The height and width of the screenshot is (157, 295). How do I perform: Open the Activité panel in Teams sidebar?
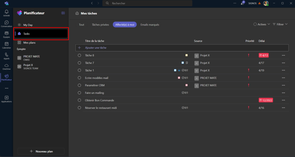point(6,12)
